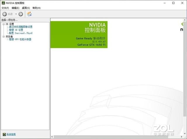This screenshot has height=139, width=187.
Task: Click the horizontal scrollbar left arrow
Action: [52, 137]
